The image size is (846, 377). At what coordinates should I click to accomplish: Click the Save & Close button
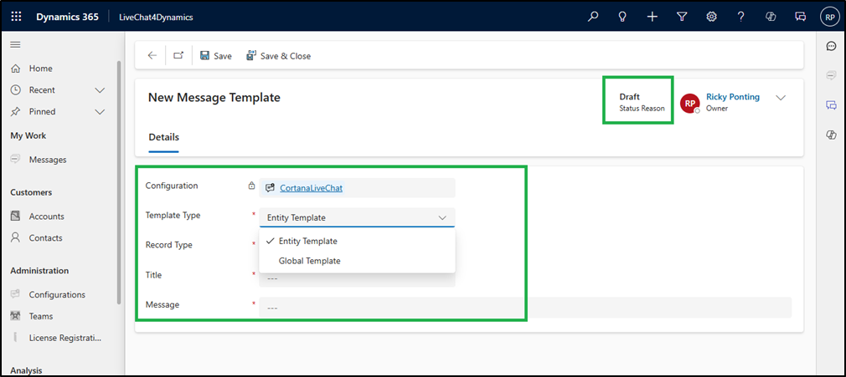278,56
